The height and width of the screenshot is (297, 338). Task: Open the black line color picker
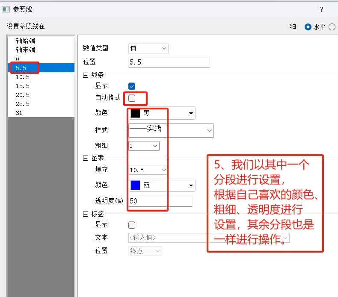coord(162,113)
